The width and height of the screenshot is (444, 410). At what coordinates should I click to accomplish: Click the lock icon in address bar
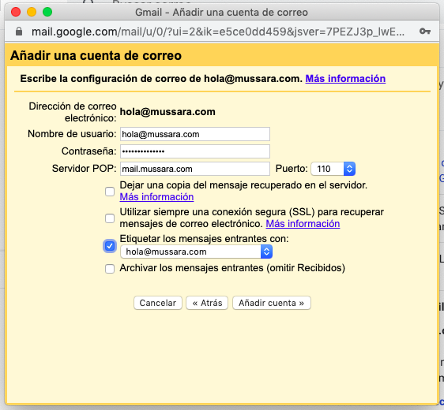click(19, 32)
